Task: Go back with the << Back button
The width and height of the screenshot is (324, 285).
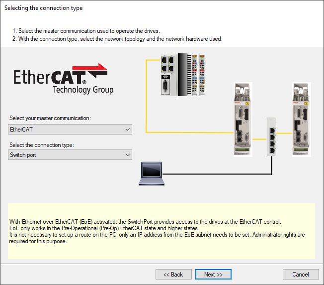Action: 173,275
